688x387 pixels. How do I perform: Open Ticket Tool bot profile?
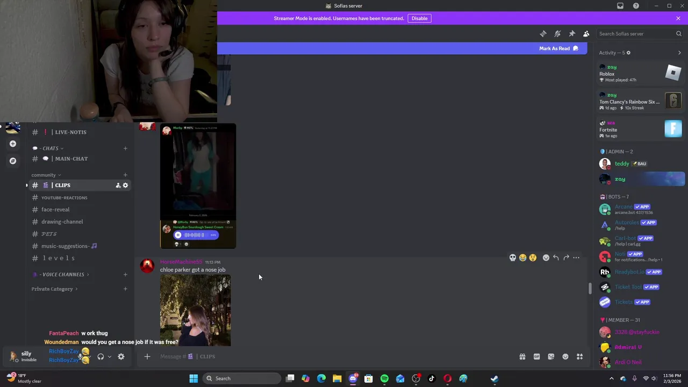(641, 287)
